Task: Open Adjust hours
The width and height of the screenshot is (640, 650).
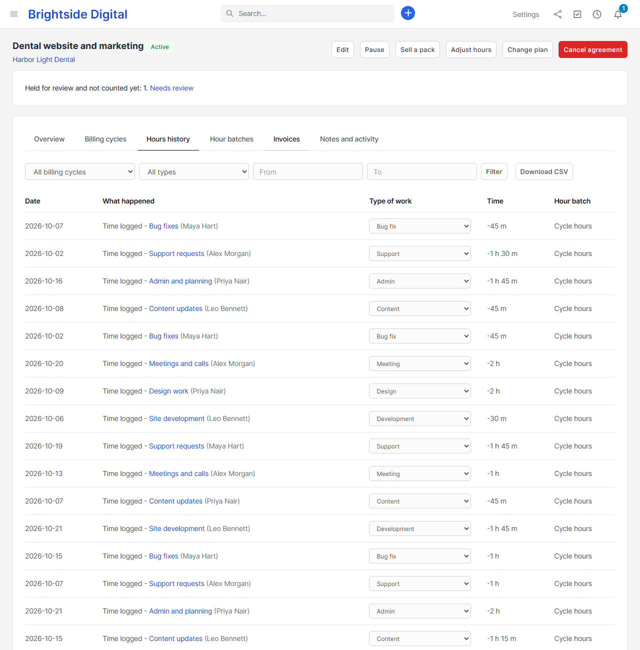Action: tap(471, 49)
